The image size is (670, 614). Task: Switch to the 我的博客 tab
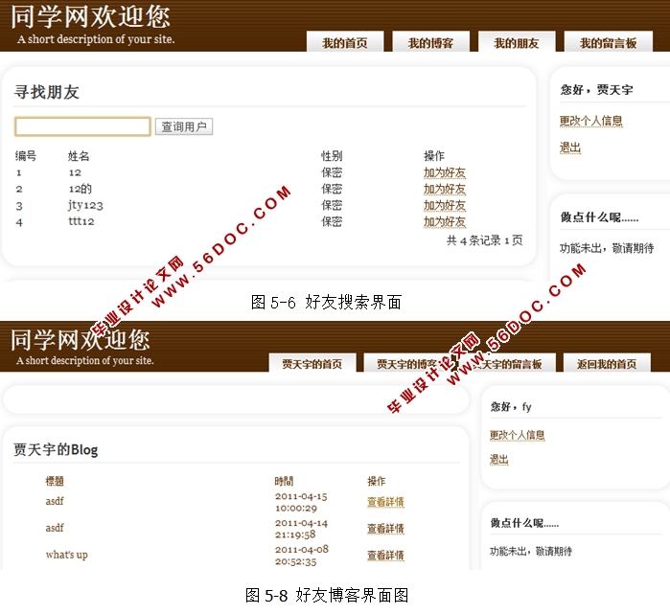point(430,42)
